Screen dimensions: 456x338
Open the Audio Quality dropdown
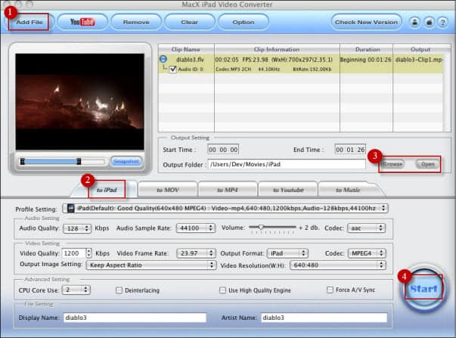[77, 228]
